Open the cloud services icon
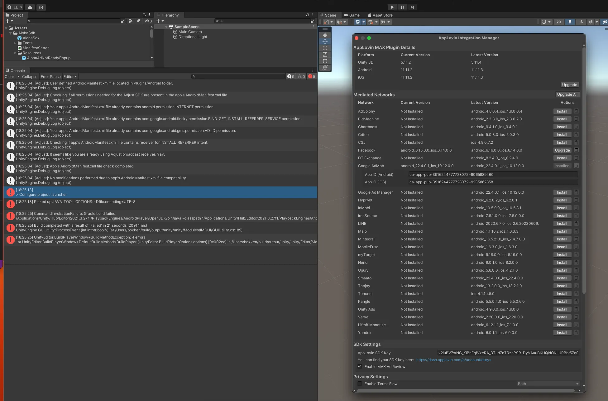 [30, 7]
